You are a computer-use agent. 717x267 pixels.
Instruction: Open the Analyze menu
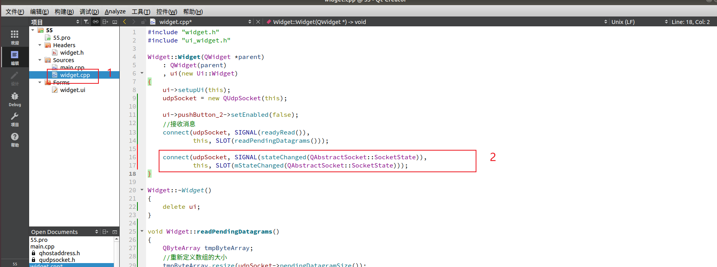[x=115, y=12]
